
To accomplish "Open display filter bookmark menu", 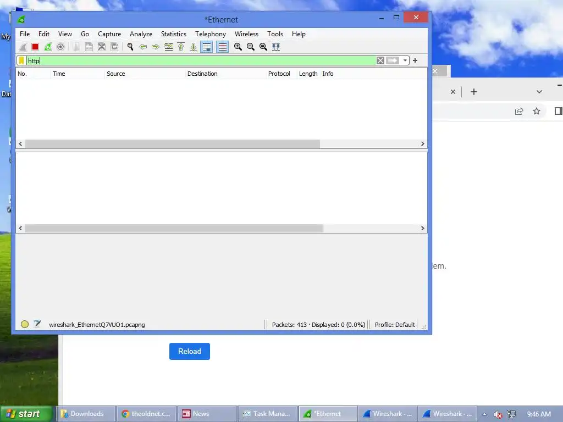I will click(21, 60).
